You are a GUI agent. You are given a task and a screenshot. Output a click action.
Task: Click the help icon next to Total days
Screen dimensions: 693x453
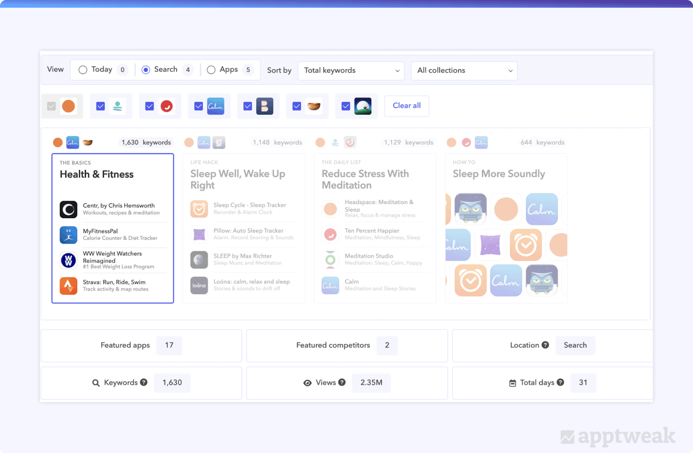click(x=560, y=383)
